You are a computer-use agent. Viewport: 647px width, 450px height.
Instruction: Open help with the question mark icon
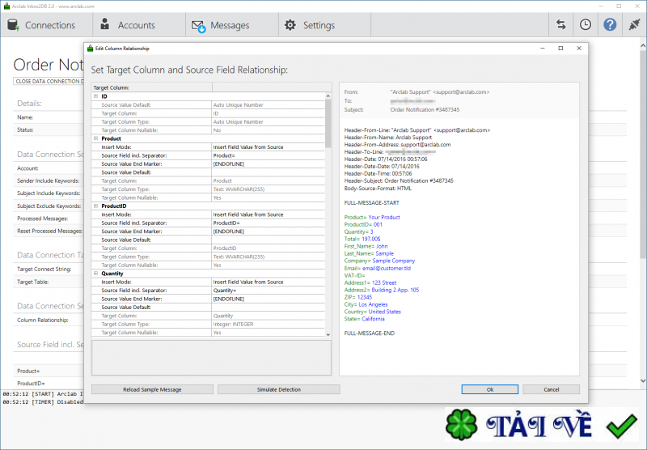click(x=610, y=25)
